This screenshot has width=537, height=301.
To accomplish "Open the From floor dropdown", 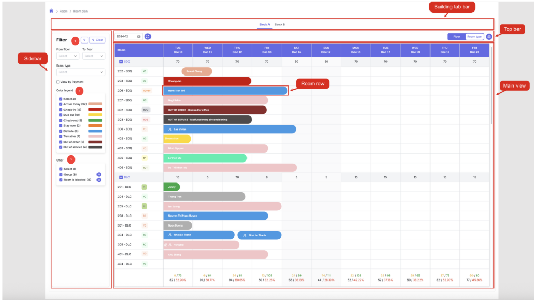I will pyautogui.click(x=67, y=56).
